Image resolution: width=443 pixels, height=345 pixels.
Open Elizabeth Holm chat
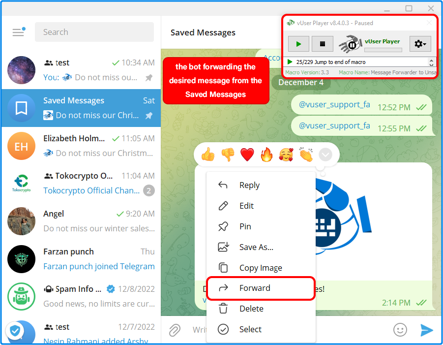pos(81,146)
